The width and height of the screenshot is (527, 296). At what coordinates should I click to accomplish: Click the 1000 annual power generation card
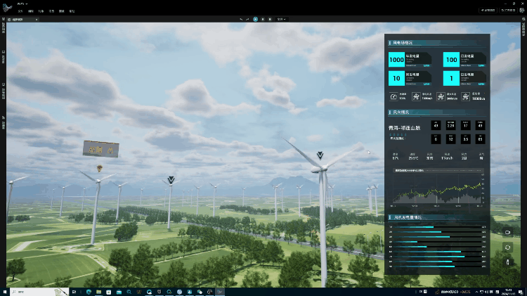tap(413, 60)
